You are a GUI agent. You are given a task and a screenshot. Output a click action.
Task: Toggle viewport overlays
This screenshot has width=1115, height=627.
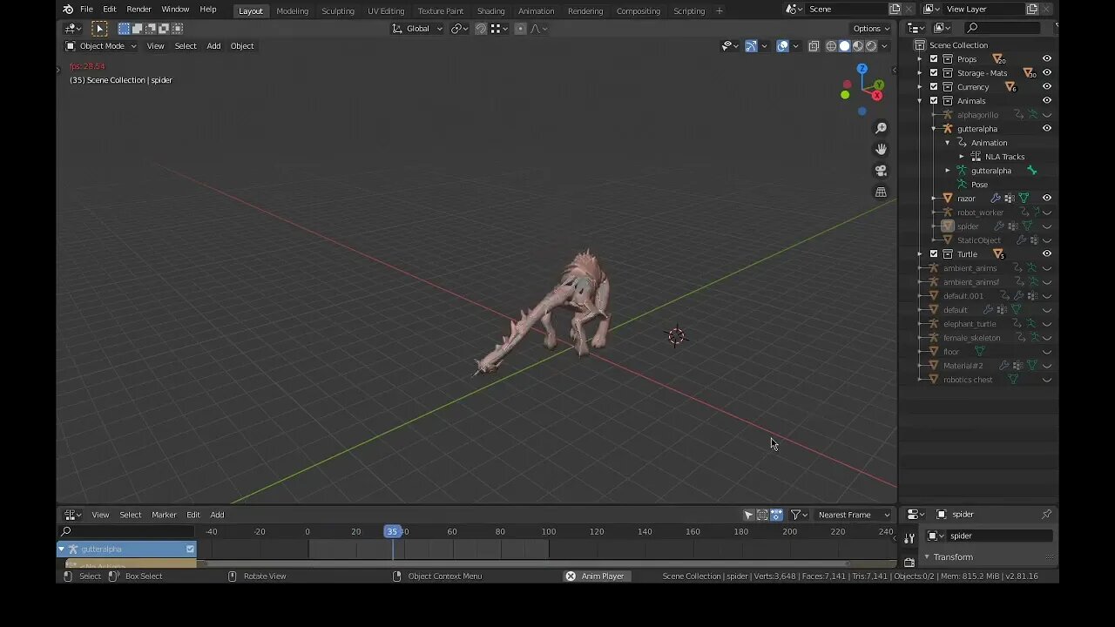pyautogui.click(x=782, y=46)
